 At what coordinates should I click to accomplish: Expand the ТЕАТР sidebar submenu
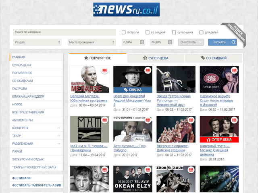(x=58, y=136)
